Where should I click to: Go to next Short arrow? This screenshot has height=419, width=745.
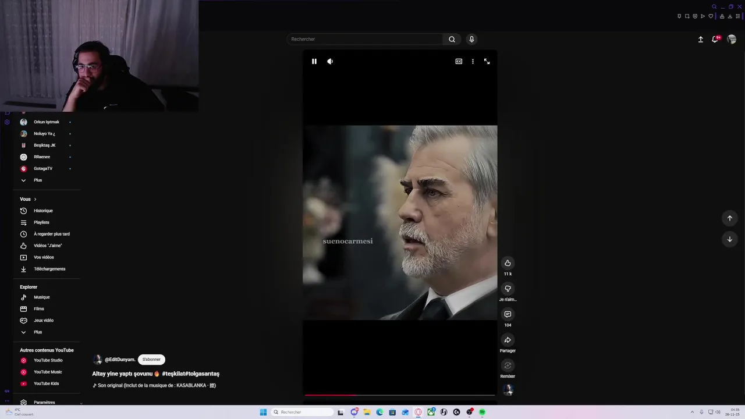pos(729,239)
